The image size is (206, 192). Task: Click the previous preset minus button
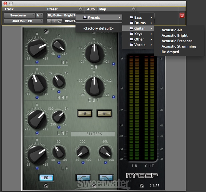pyautogui.click(x=49, y=21)
